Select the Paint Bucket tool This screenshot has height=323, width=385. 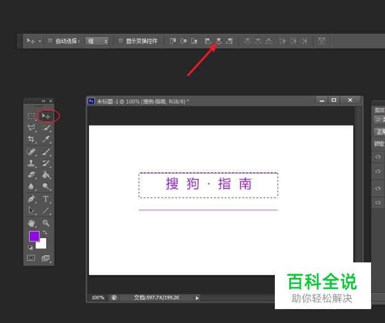(46, 175)
